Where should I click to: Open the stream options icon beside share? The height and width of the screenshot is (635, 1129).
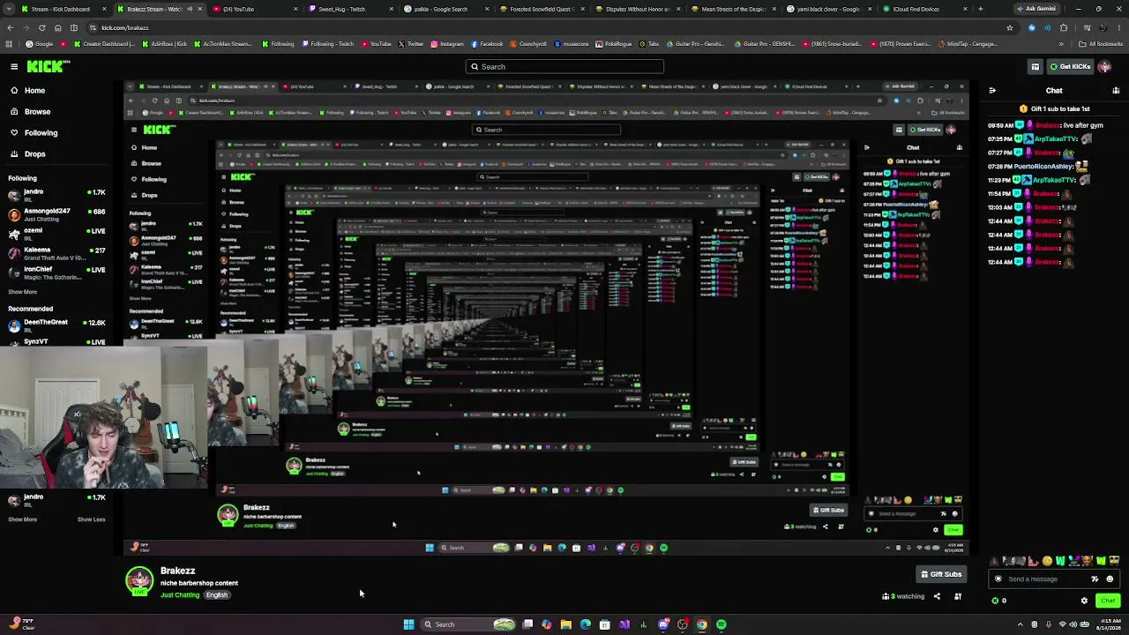958,596
